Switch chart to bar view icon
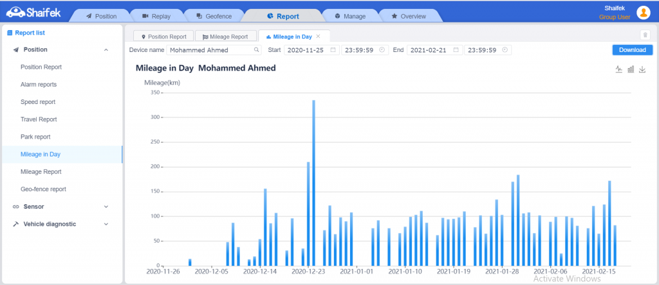659x285 pixels. click(631, 69)
